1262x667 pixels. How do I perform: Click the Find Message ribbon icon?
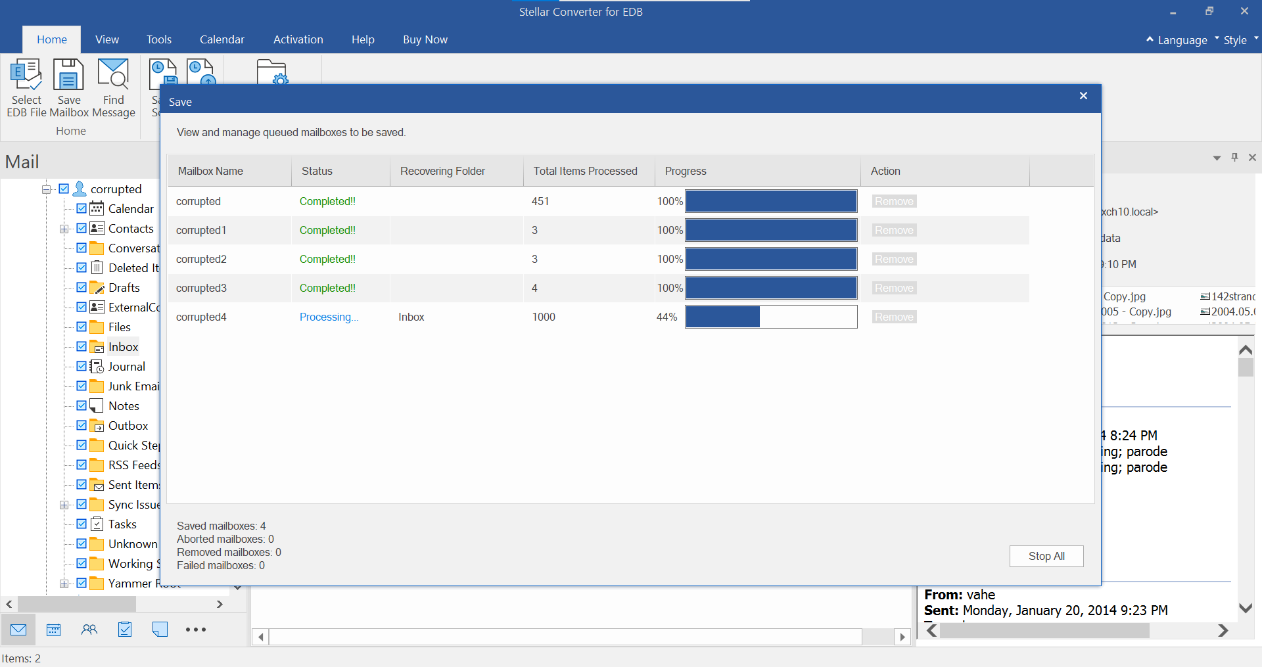(x=113, y=74)
